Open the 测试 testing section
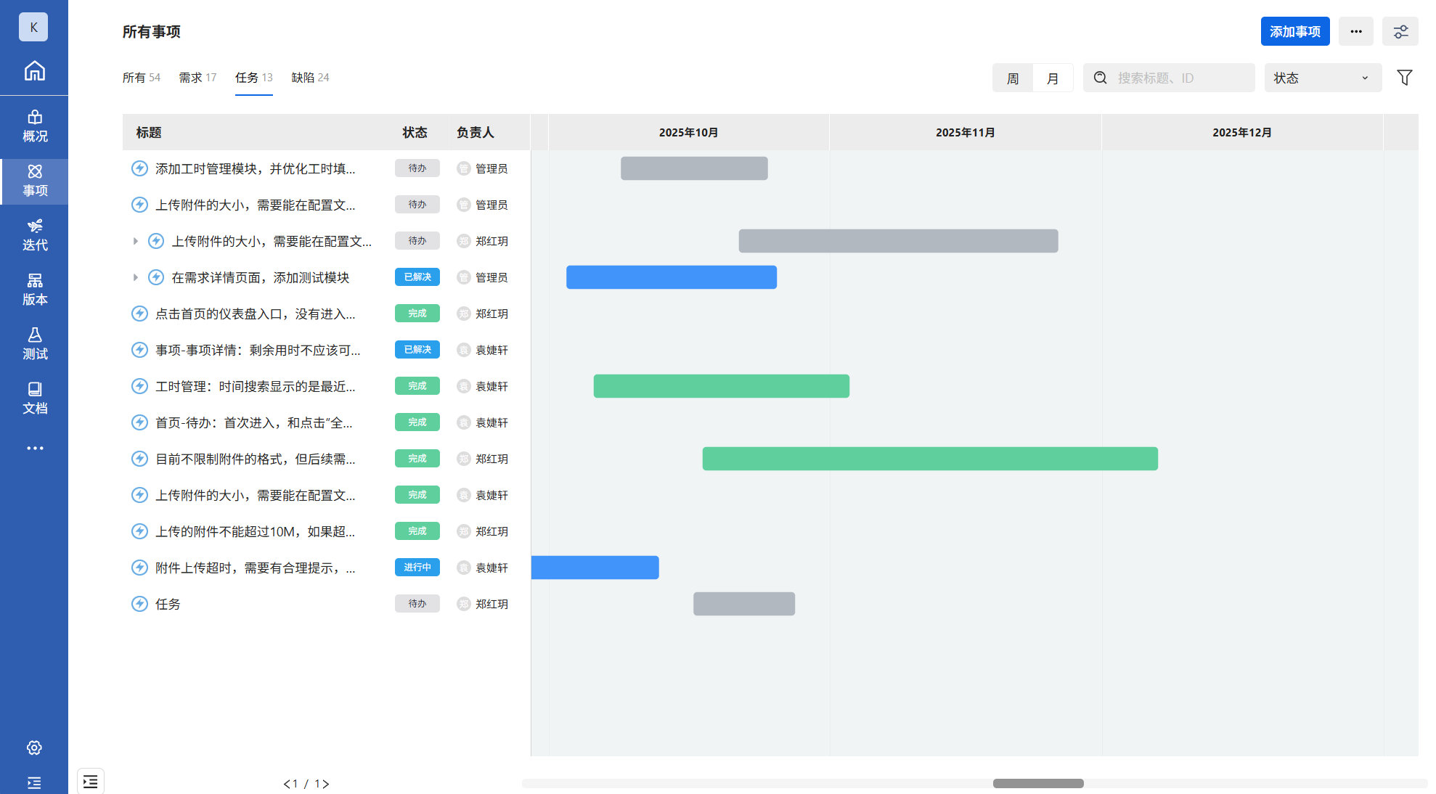 coord(34,344)
